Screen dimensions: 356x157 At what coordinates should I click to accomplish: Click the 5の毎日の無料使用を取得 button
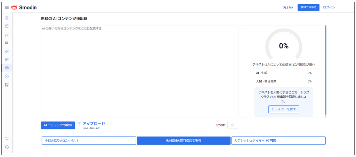coord(184,141)
